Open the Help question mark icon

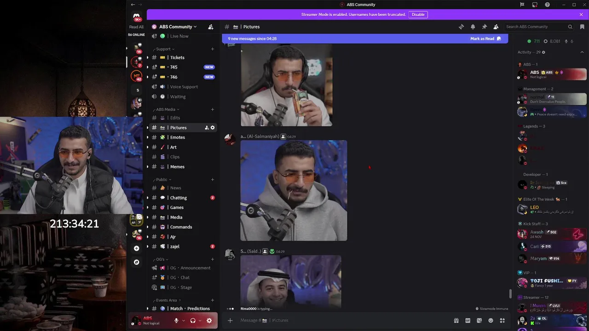point(547,5)
